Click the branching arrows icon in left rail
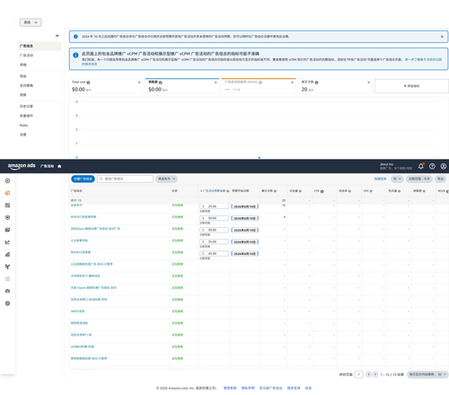This screenshot has width=449, height=395. pos(7,267)
